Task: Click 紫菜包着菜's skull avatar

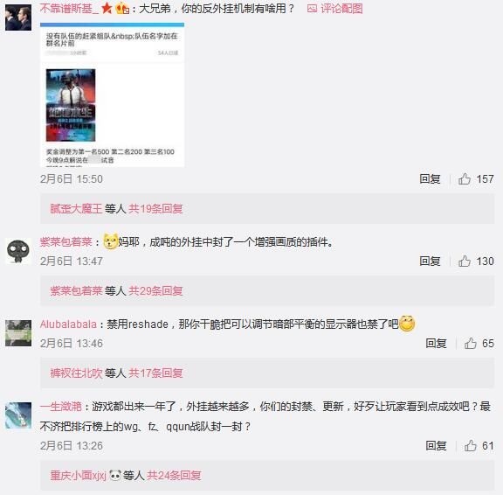Action: click(18, 251)
